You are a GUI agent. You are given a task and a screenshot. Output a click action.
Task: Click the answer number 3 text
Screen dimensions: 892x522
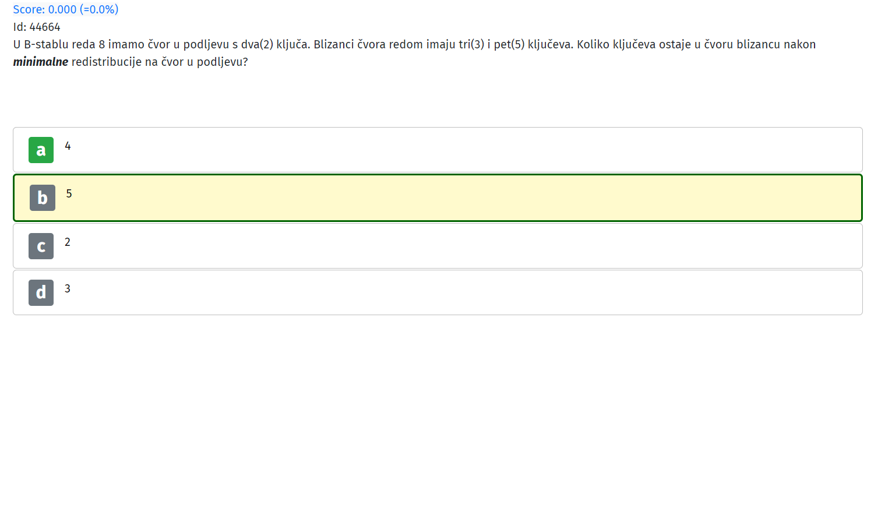68,288
